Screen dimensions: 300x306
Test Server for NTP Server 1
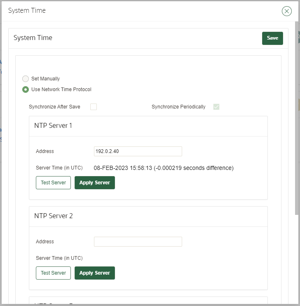click(x=53, y=183)
